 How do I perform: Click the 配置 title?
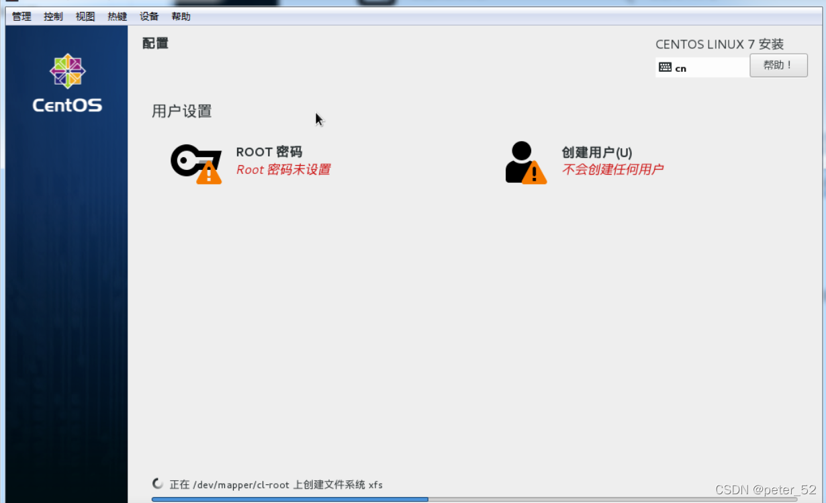pos(156,43)
